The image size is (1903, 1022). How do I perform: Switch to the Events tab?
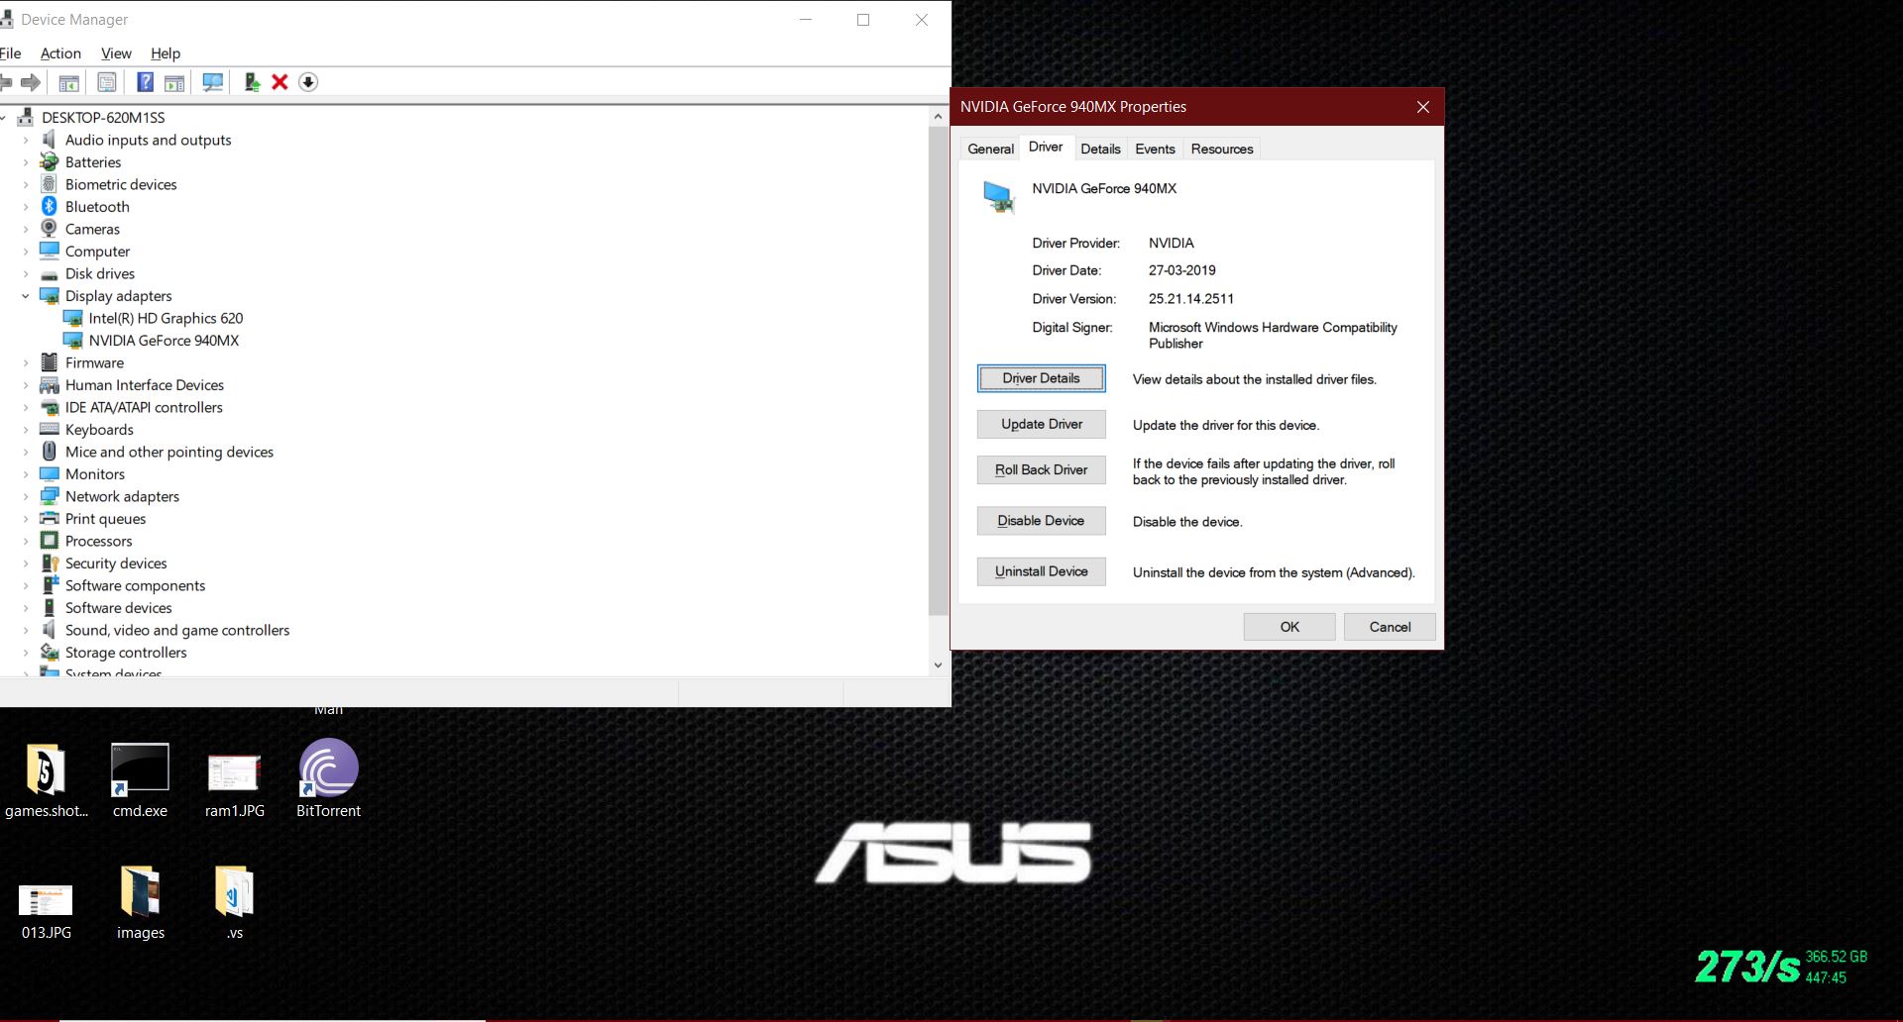(1155, 149)
